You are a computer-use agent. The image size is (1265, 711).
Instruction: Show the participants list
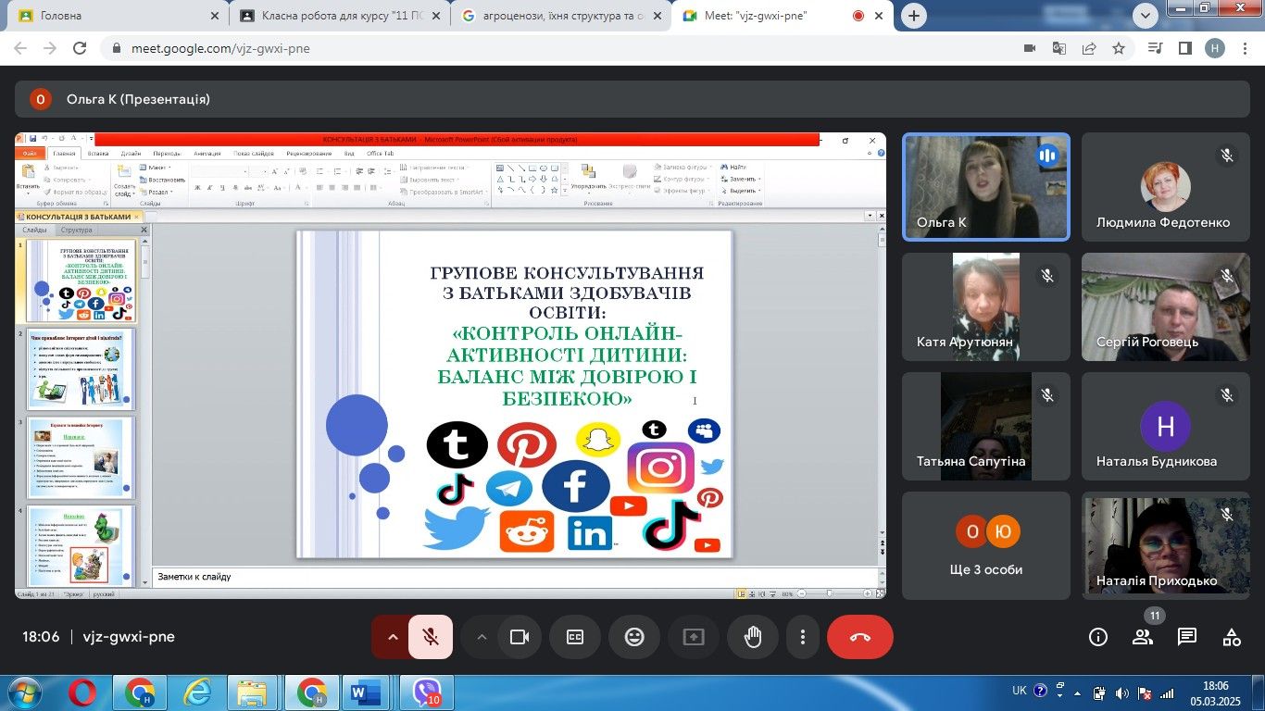click(1143, 637)
